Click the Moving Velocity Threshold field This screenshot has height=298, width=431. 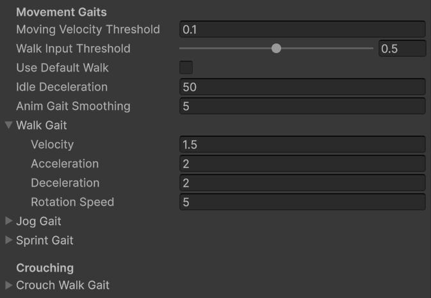point(303,29)
